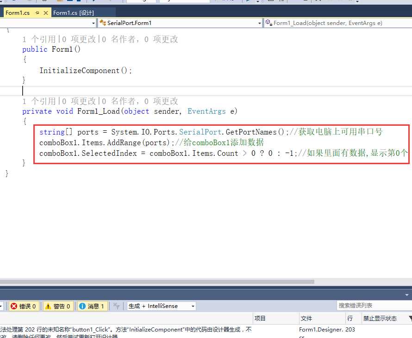Screen dimensions: 412x338
Task: Click 'comboBox1.Items.AddRange(ports)' line
Action: point(105,143)
